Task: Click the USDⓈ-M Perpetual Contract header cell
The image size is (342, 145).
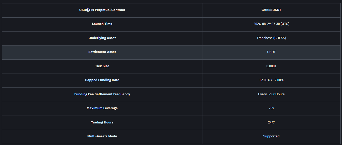Action: coord(102,10)
